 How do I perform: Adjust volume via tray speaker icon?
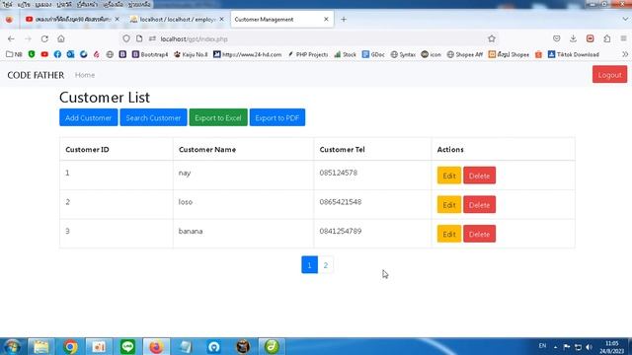click(x=589, y=347)
